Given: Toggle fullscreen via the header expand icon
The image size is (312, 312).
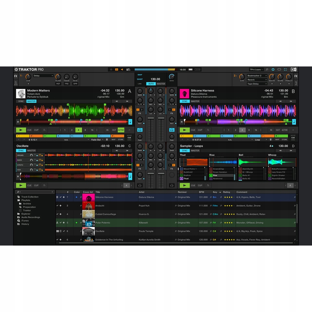Looking at the screenshot, I should 285,70.
